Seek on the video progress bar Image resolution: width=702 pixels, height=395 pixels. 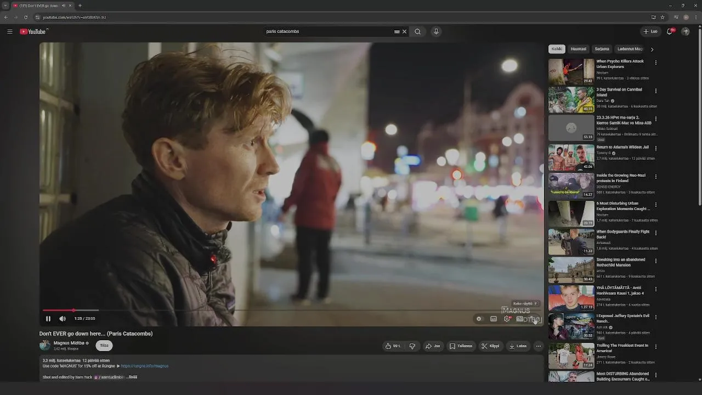coord(291,310)
